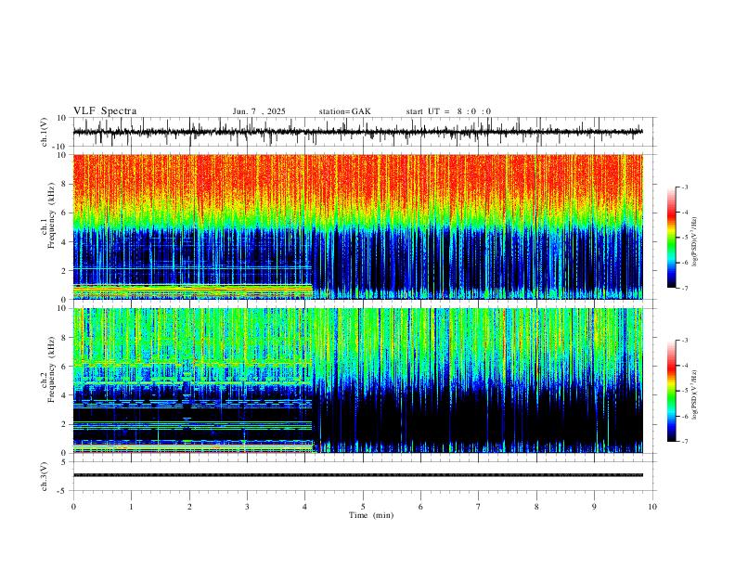The height and width of the screenshot is (568, 735).
Task: Click the "Time (min)" axis label
Action: pos(371,515)
